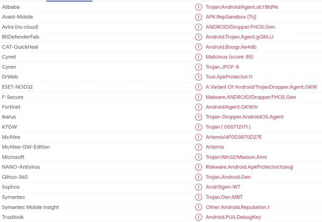Click the Artemis detection for McAfee-GW-Edition

tap(215, 147)
